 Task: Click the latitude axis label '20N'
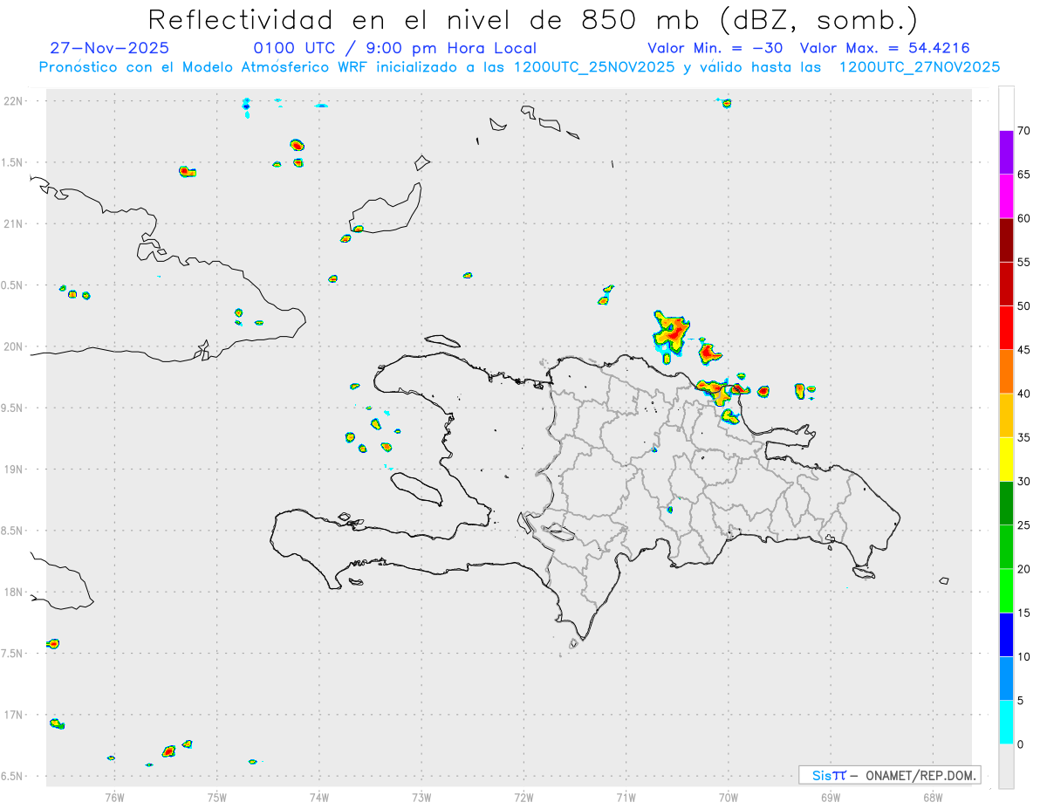(14, 346)
